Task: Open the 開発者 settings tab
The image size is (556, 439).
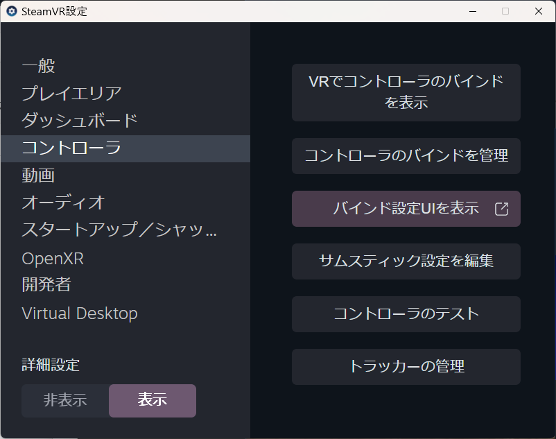Action: coord(46,284)
